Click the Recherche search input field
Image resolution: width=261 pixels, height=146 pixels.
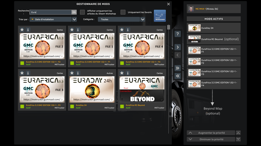point(51,12)
